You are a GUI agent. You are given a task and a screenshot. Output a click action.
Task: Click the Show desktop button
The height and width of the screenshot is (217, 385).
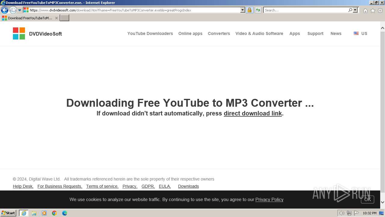pos(382,213)
